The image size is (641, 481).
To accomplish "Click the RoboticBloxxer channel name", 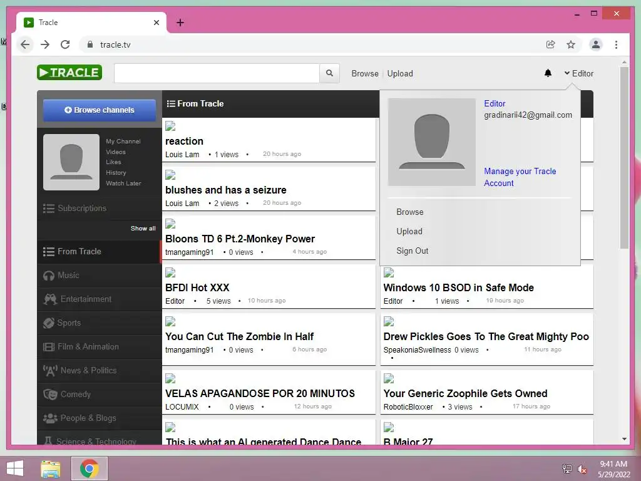I will point(408,407).
